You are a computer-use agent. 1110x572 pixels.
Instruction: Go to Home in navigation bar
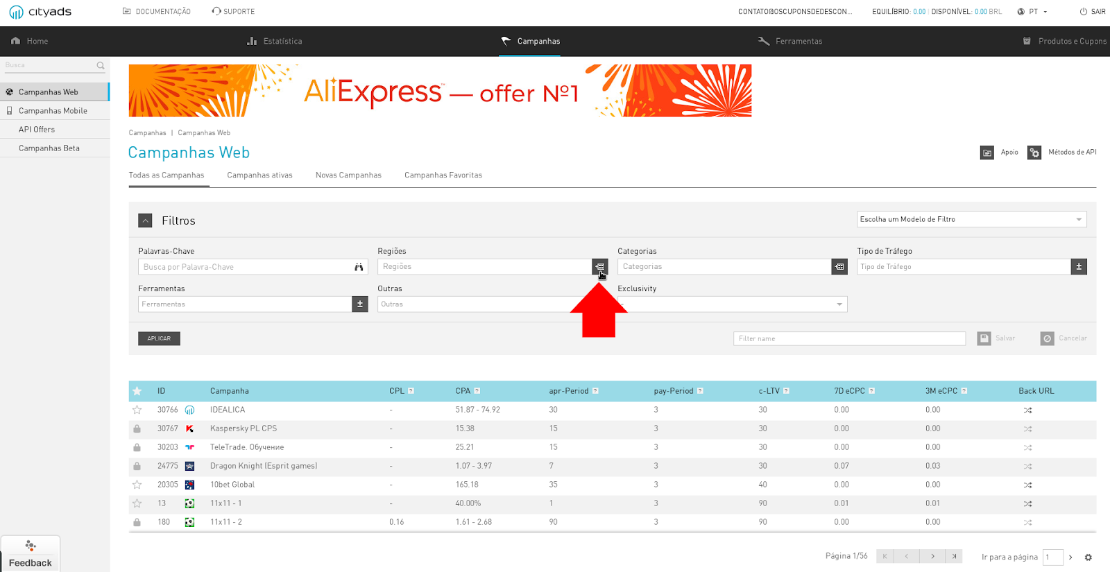(30, 41)
